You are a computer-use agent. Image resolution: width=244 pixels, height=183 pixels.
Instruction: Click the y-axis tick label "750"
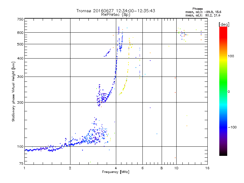pos(20,19)
